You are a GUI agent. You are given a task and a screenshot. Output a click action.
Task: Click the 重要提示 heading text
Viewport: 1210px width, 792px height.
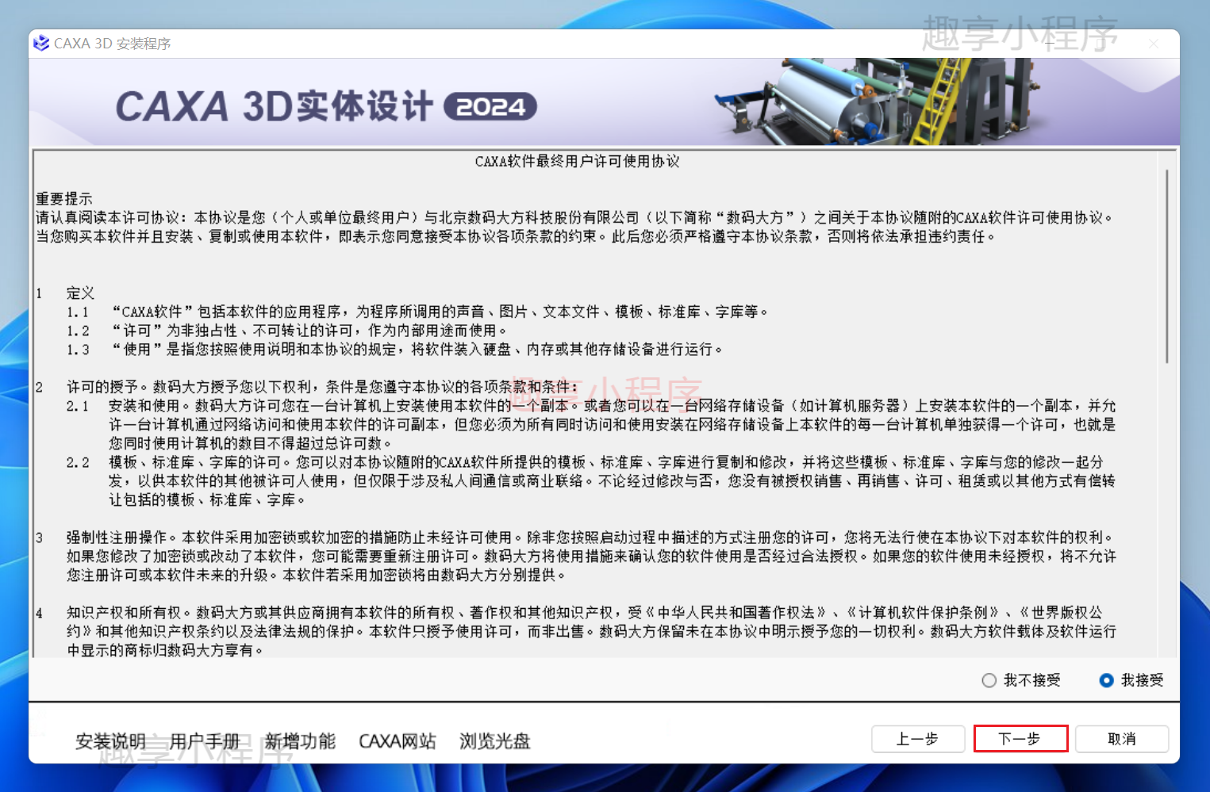(x=64, y=198)
